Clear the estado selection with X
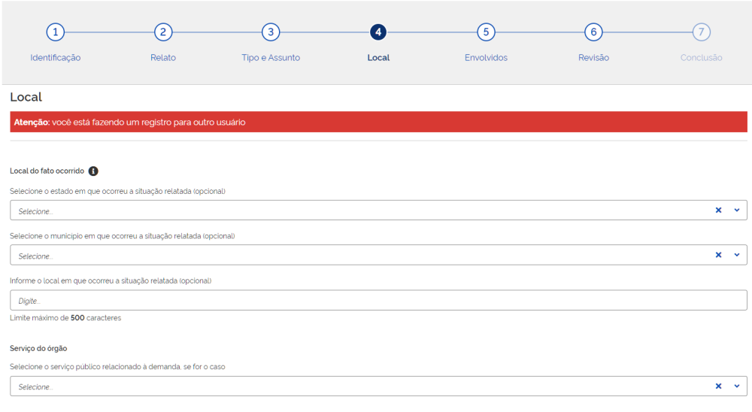This screenshot has width=752, height=412. pyautogui.click(x=718, y=210)
